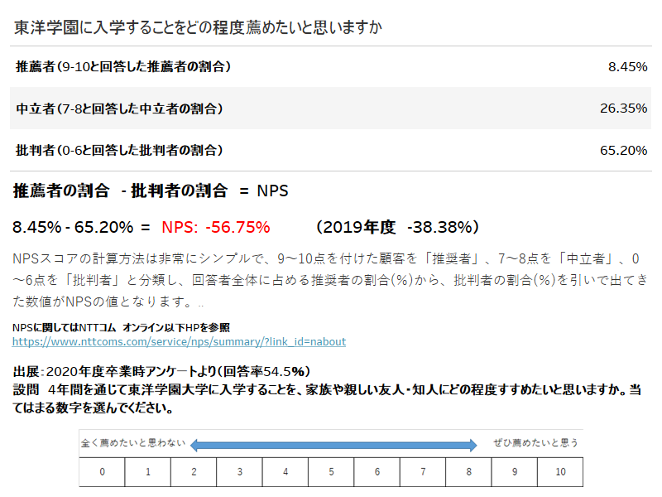Viewport: 662px width, 497px height.
Task: Select score cell 3 on the scale
Action: (239, 471)
